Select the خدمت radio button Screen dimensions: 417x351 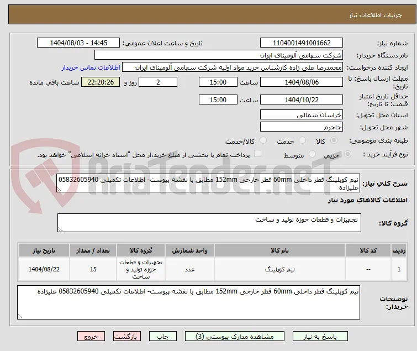pos(302,140)
